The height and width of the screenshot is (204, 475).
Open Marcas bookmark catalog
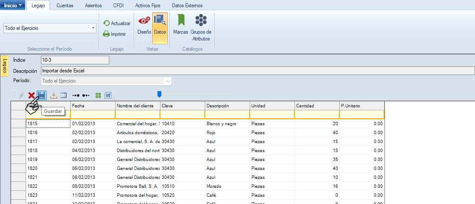181,26
